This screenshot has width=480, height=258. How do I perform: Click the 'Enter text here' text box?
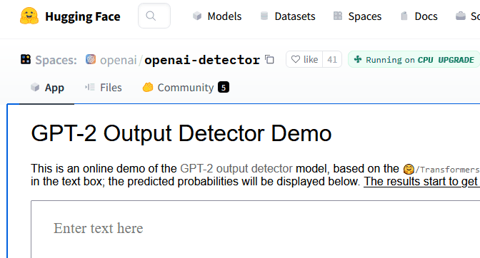click(x=255, y=229)
